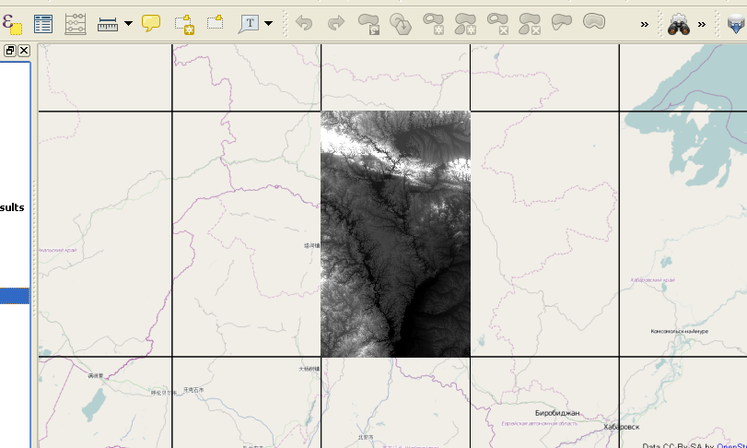
Task: Open the binoculars search plugin
Action: click(x=679, y=24)
